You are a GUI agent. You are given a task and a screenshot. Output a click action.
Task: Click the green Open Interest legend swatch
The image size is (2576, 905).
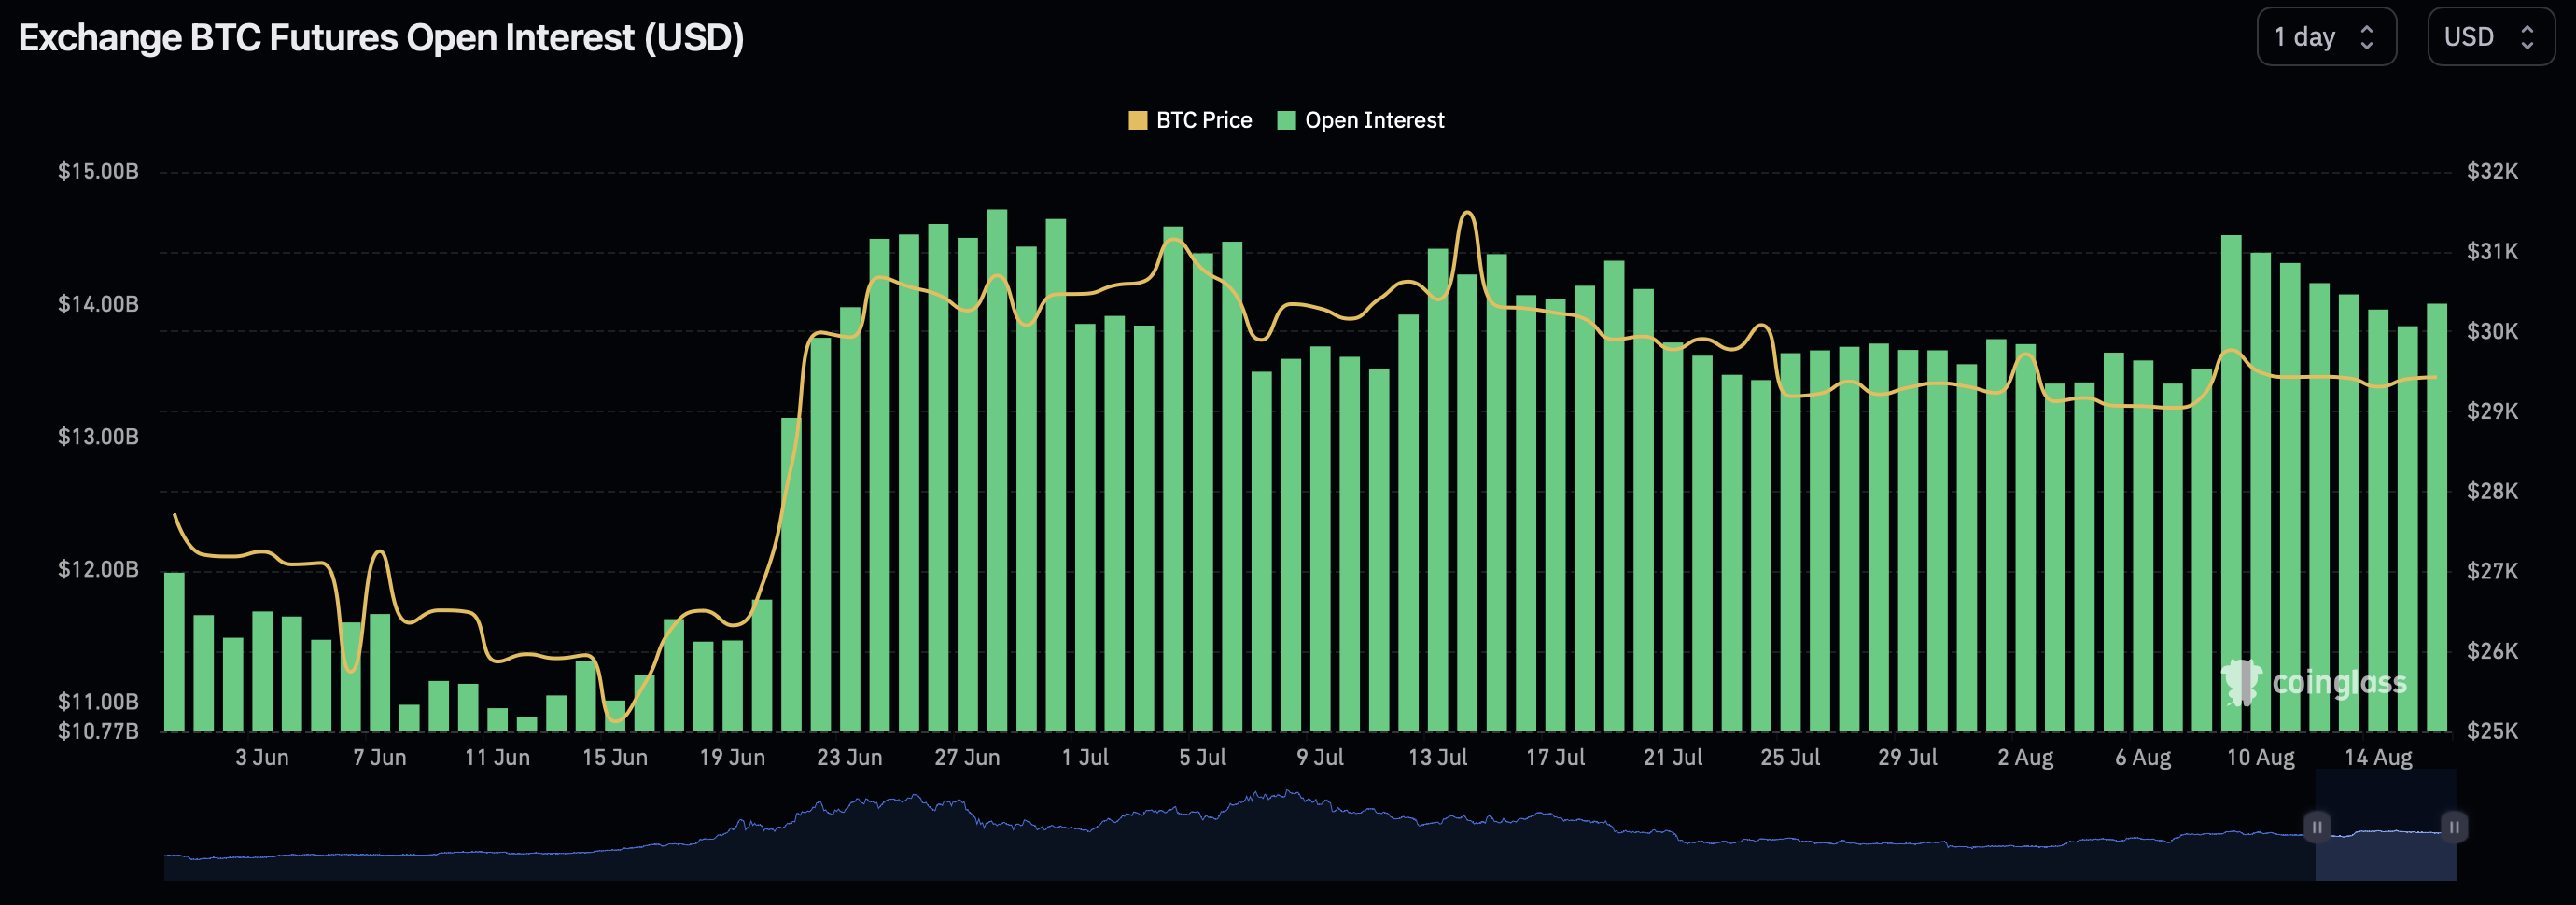pyautogui.click(x=1286, y=120)
